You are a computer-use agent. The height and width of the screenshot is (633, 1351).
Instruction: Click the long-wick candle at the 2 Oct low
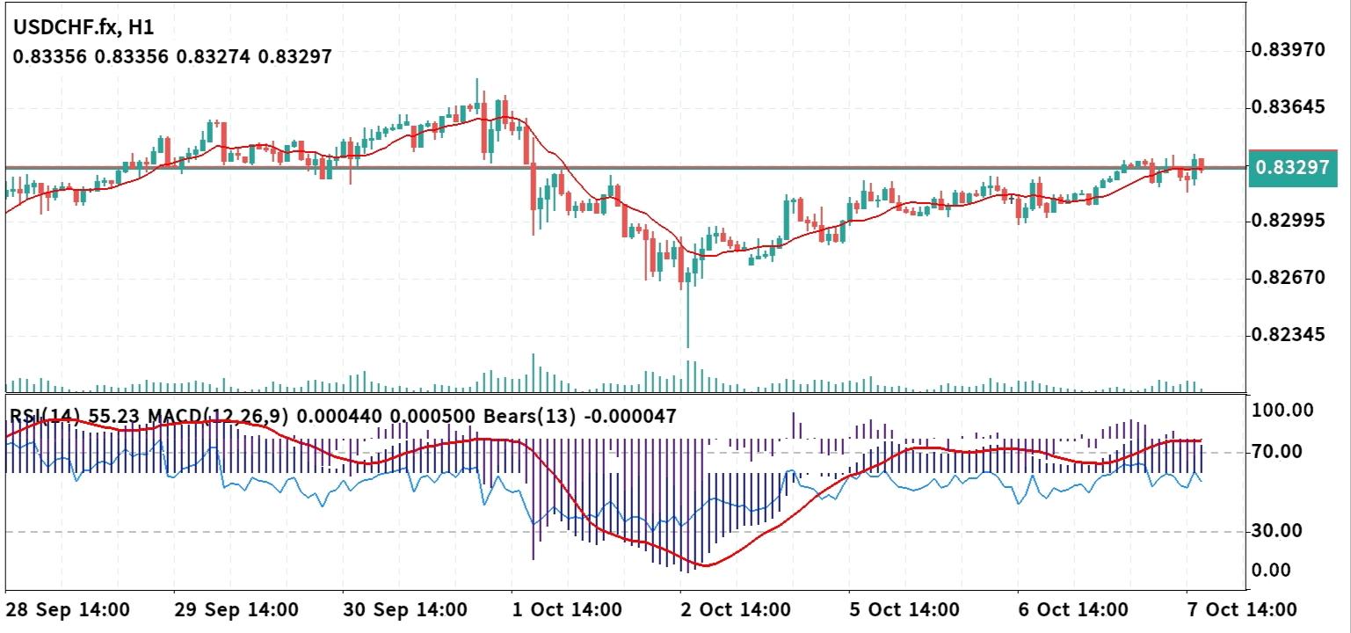687,303
